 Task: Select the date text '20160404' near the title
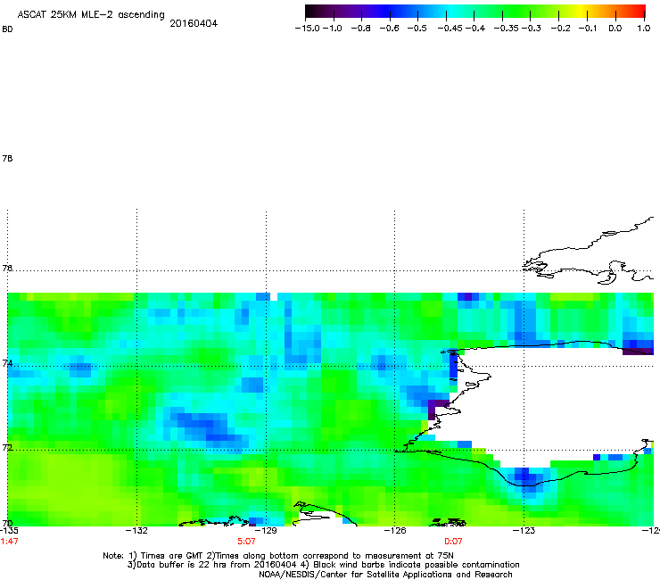coord(194,23)
